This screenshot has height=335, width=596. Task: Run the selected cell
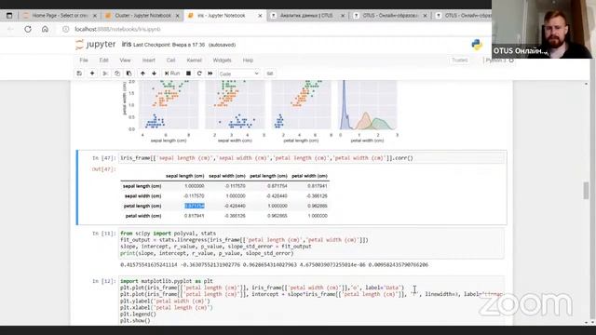click(x=172, y=74)
